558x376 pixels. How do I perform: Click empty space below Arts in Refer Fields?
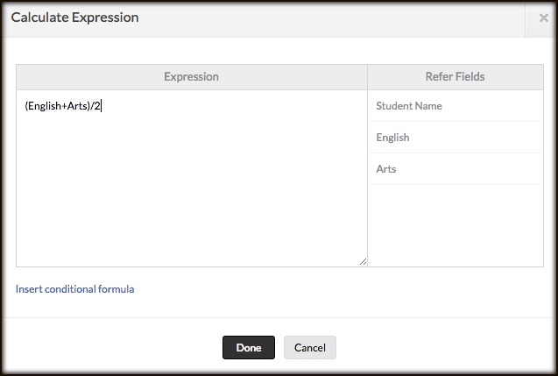(455, 225)
